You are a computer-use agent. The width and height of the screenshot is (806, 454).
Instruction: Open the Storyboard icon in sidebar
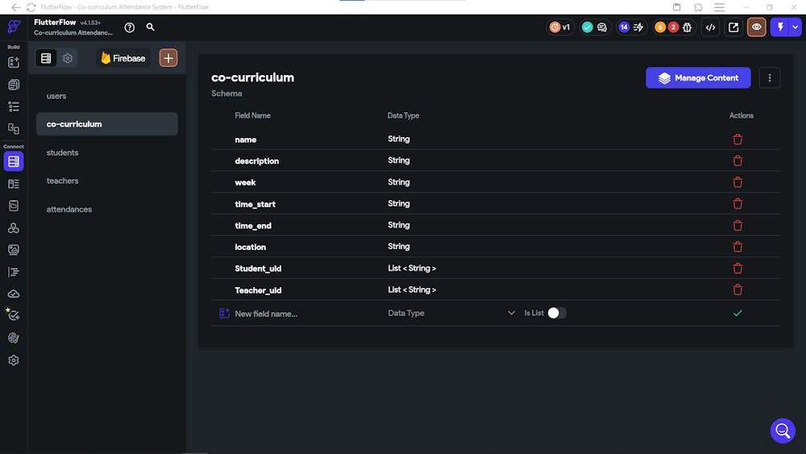14,128
